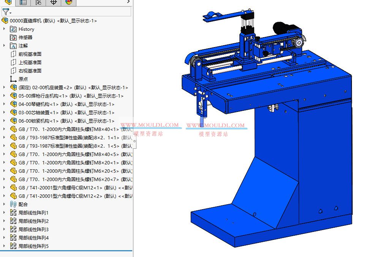Click the WWW.MOULDL.COM watermark link
Viewport: 366px width, 257px height.
click(150, 124)
